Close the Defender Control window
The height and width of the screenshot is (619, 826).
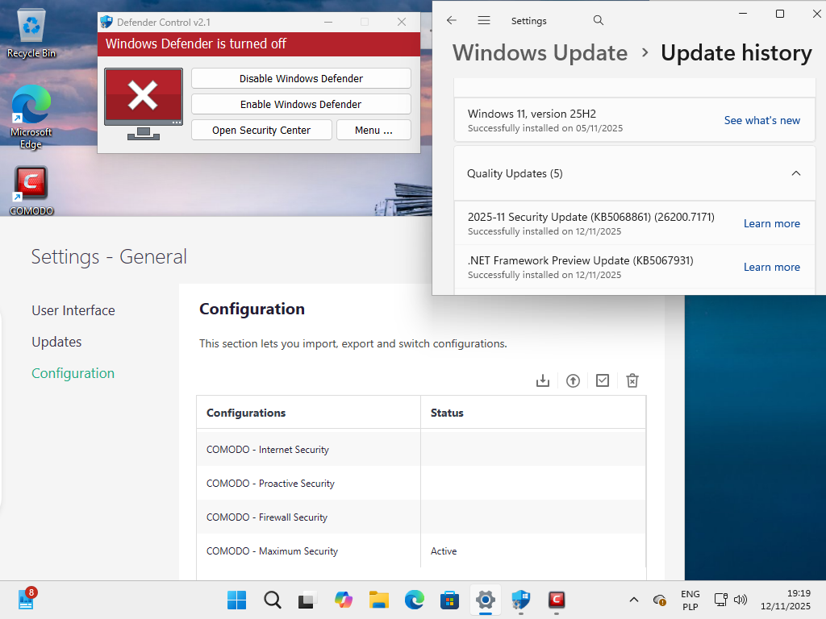402,22
